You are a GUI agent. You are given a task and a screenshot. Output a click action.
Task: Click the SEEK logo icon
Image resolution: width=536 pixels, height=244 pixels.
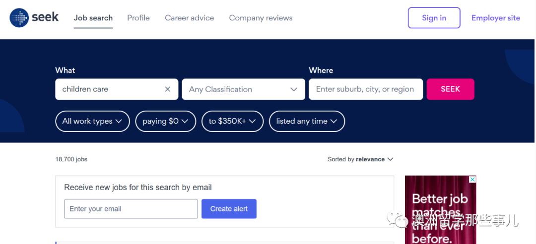click(19, 18)
